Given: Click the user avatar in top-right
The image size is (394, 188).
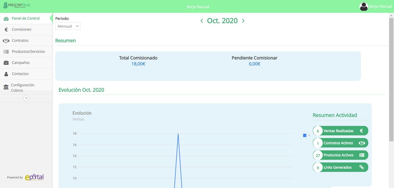Looking at the screenshot, I should pyautogui.click(x=364, y=6).
